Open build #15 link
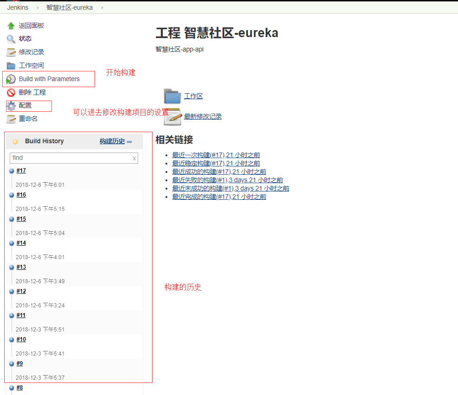Screen dimensions: 458x395 click(21, 218)
